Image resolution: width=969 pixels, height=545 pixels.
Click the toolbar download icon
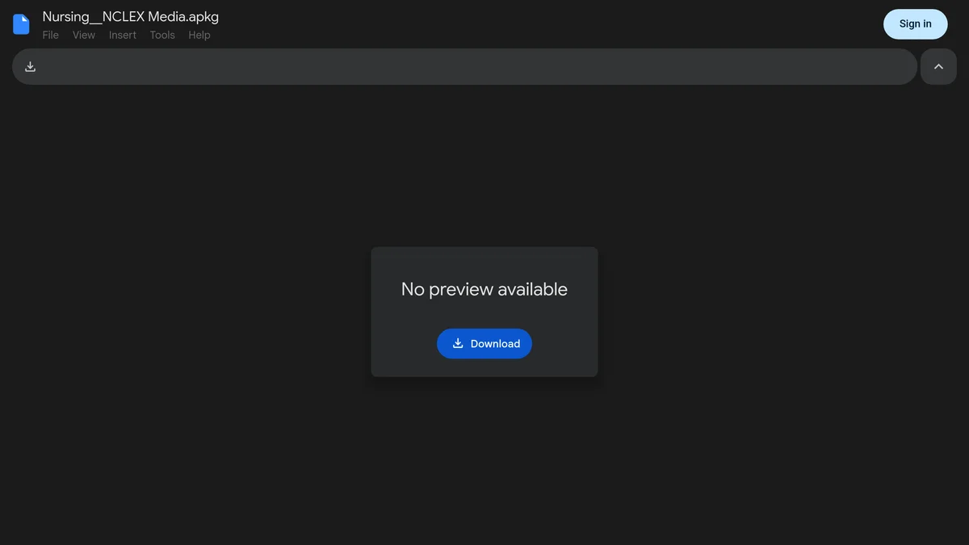click(31, 66)
